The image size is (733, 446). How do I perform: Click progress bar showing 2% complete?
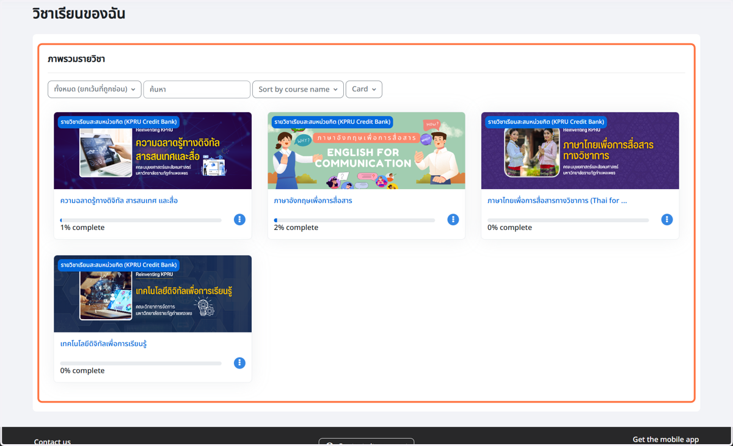coord(354,220)
